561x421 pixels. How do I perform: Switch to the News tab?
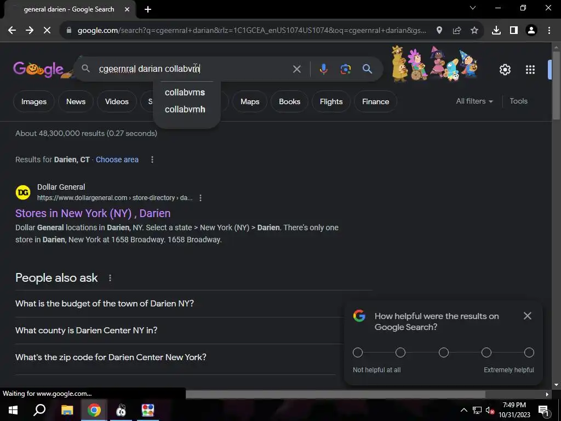(x=76, y=101)
